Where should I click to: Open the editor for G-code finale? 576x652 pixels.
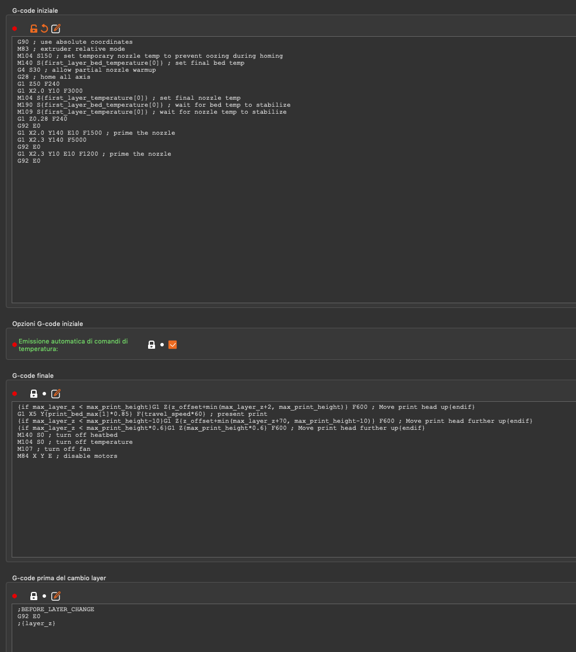(56, 394)
